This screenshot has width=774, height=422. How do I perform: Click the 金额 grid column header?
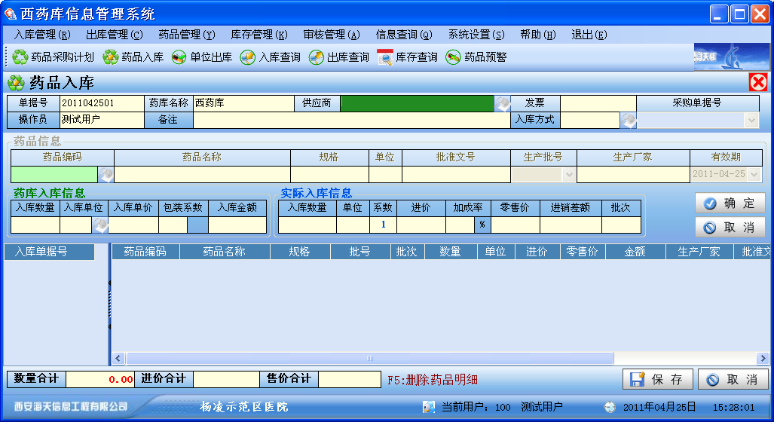click(x=635, y=252)
